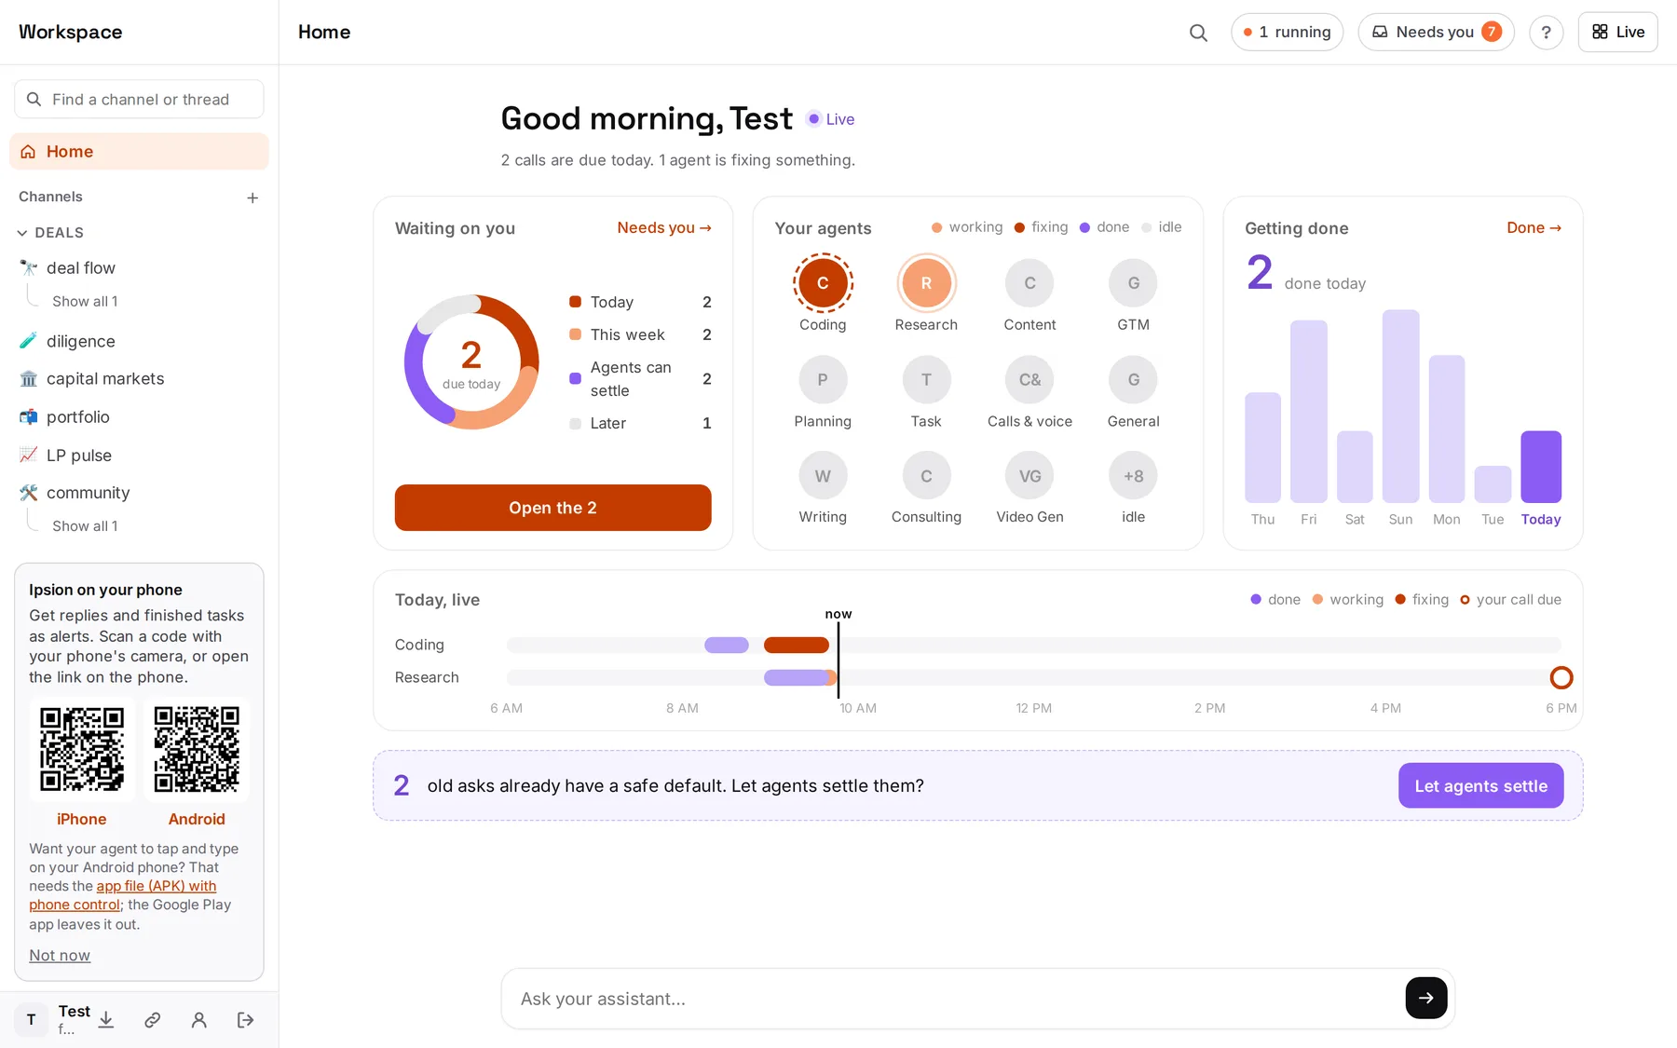
Task: Select the Content agent avatar
Action: coord(1029,283)
